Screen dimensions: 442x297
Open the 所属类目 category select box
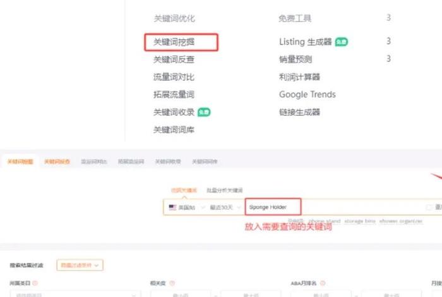pyautogui.click(x=76, y=294)
